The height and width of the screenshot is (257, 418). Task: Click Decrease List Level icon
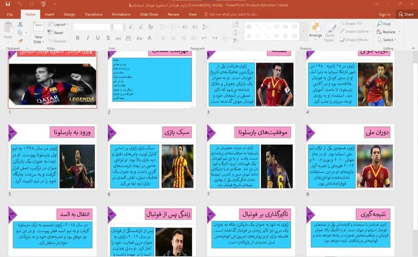click(185, 27)
